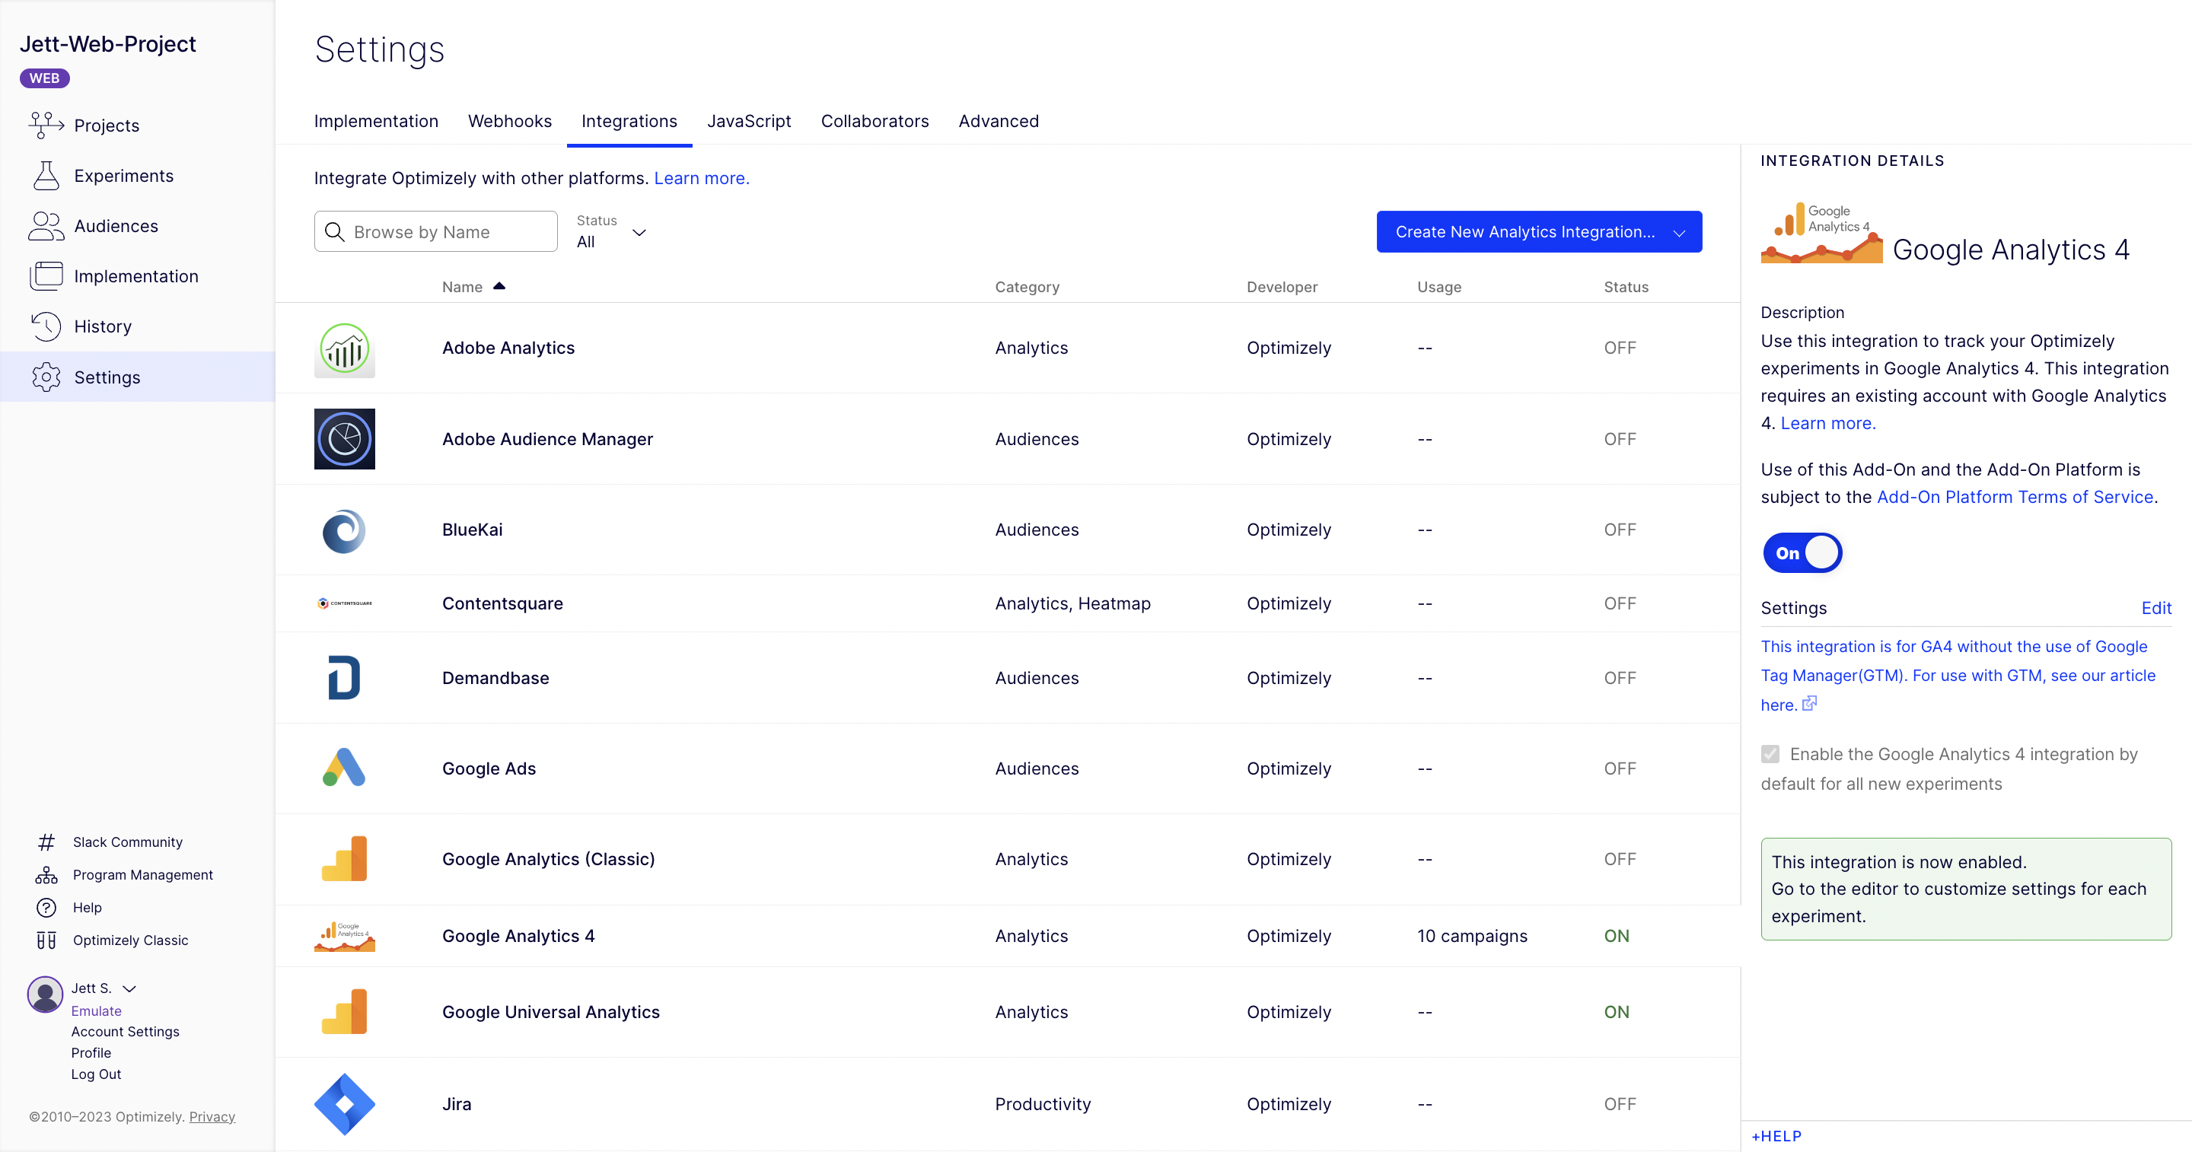Open the Experiments flask icon
This screenshot has height=1152, width=2192.
(46, 175)
